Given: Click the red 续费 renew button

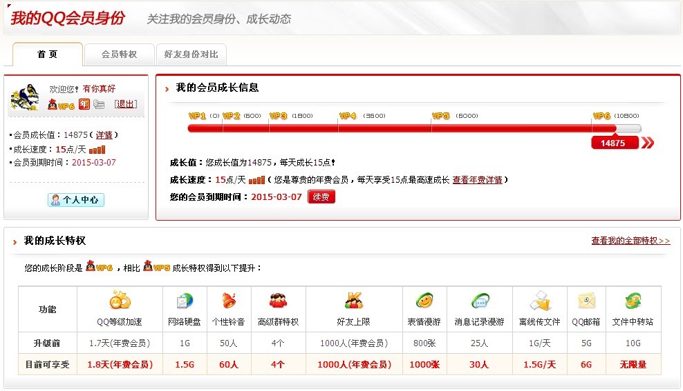Looking at the screenshot, I should coord(321,197).
